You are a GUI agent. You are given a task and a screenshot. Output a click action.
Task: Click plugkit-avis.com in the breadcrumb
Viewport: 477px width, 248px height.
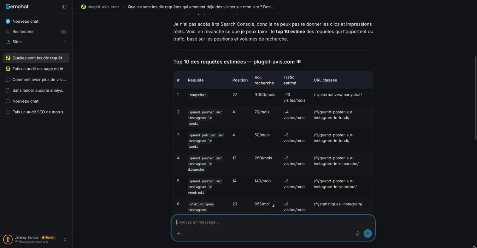coord(103,7)
